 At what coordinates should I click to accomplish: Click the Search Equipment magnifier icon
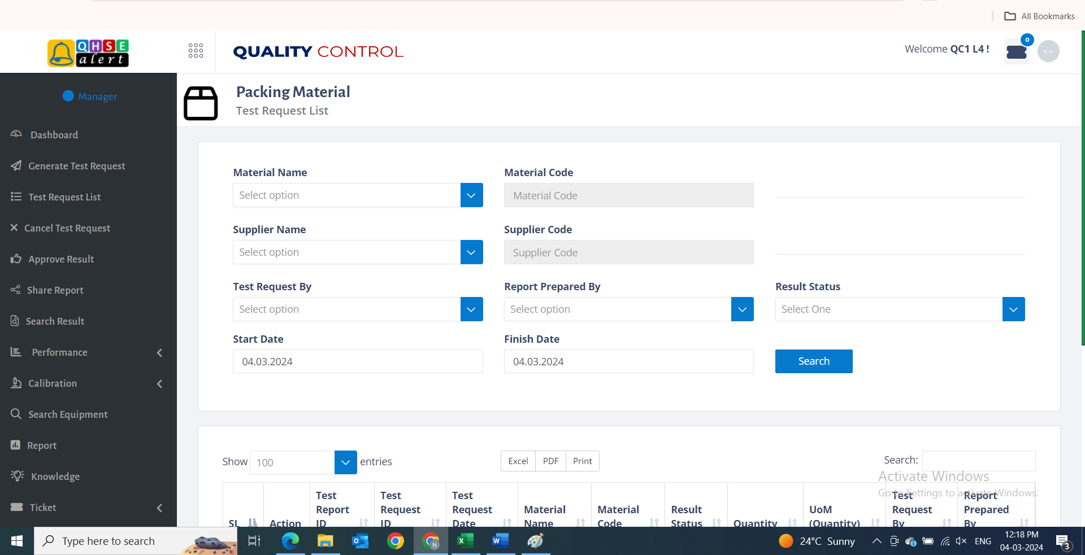pos(16,414)
